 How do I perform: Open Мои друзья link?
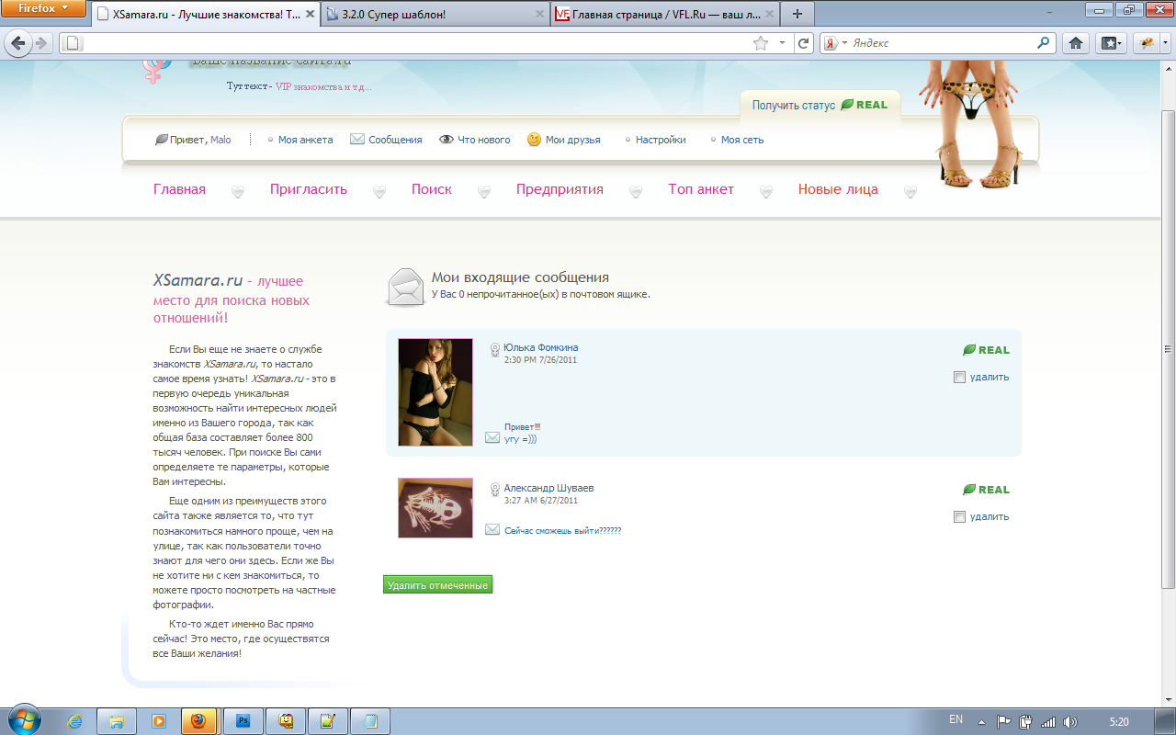coord(572,140)
